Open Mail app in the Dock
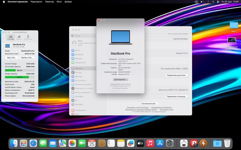This screenshot has height=150, width=241. tap(53, 143)
